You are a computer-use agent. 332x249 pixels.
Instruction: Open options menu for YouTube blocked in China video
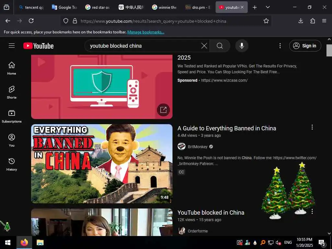(312, 211)
